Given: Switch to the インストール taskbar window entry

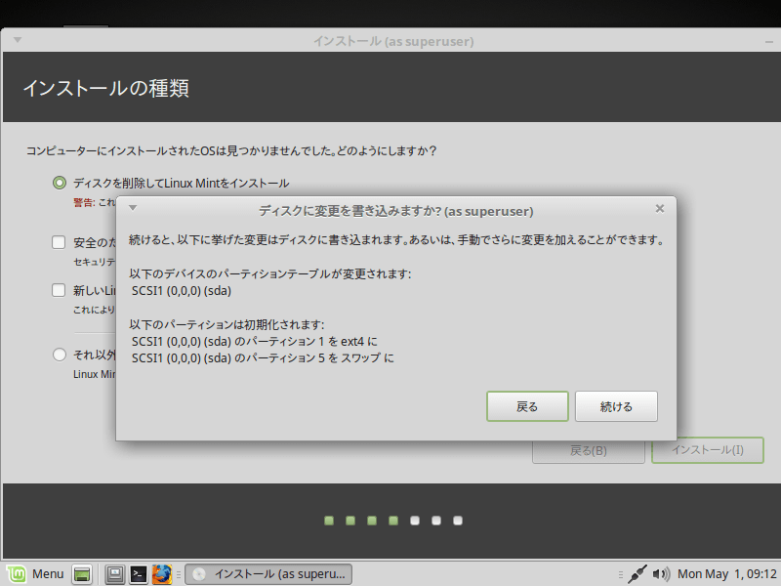Looking at the screenshot, I should coord(268,574).
